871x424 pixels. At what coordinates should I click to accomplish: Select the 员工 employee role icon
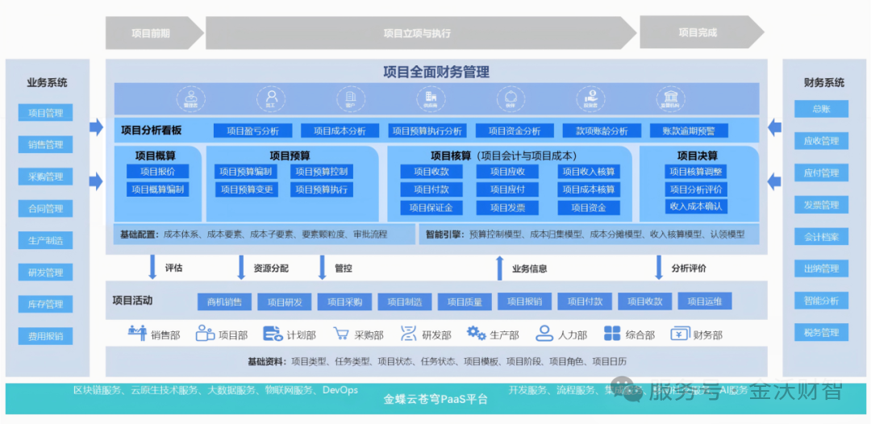point(270,99)
